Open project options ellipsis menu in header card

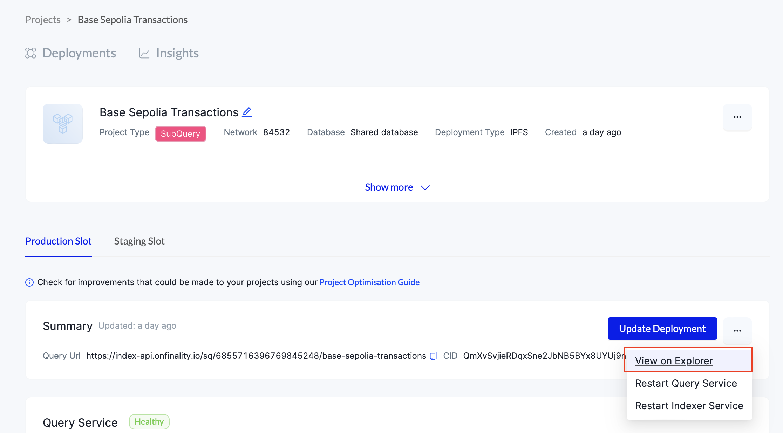tap(737, 117)
